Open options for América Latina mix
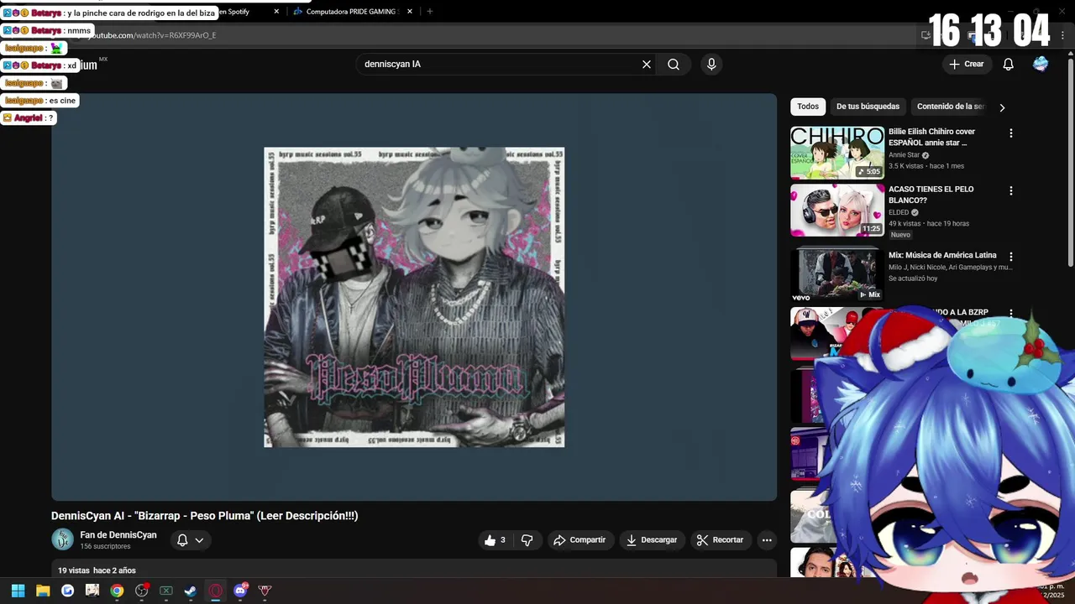Screen dimensions: 1075x604 pos(1011,257)
